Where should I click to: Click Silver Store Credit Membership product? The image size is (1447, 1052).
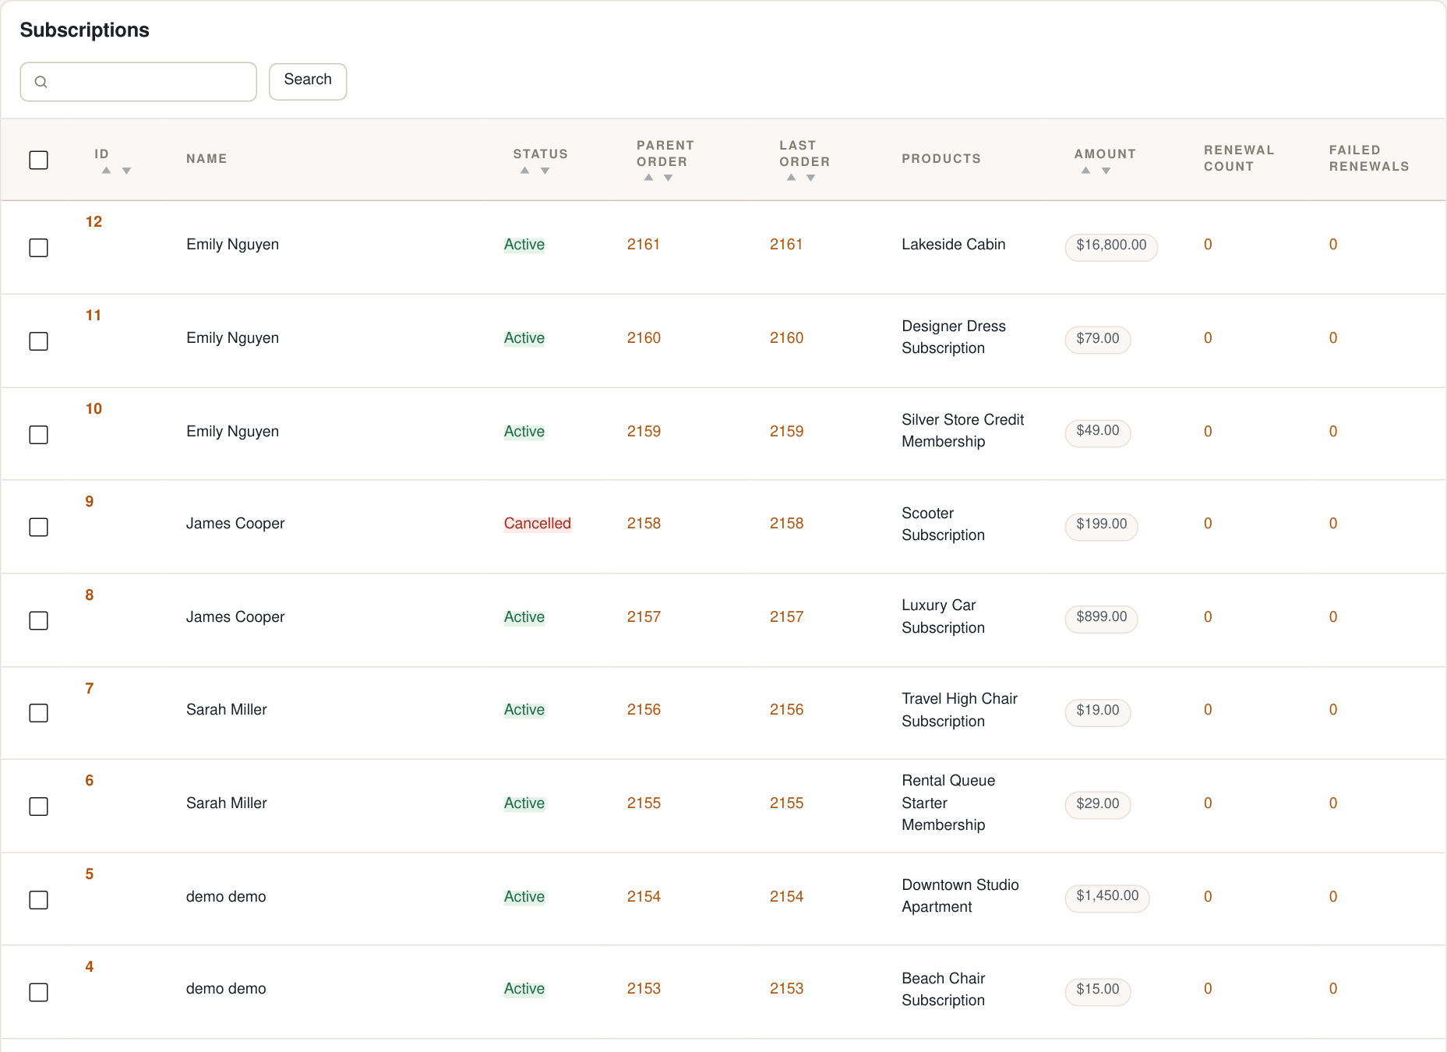[963, 431]
